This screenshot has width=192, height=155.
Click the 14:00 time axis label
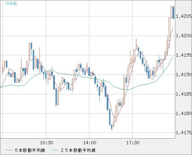pyautogui.click(x=90, y=143)
